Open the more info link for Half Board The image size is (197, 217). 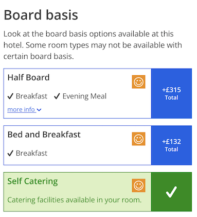coord(24,109)
